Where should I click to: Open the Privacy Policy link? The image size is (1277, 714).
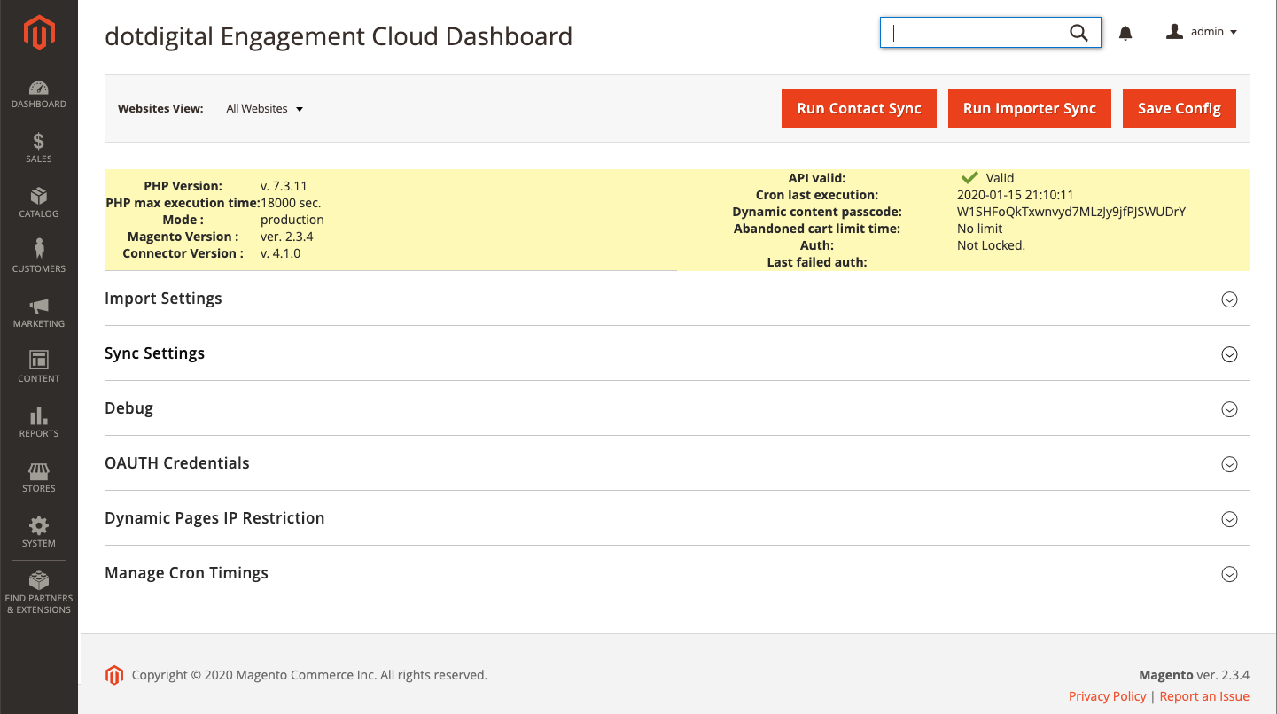pyautogui.click(x=1108, y=696)
